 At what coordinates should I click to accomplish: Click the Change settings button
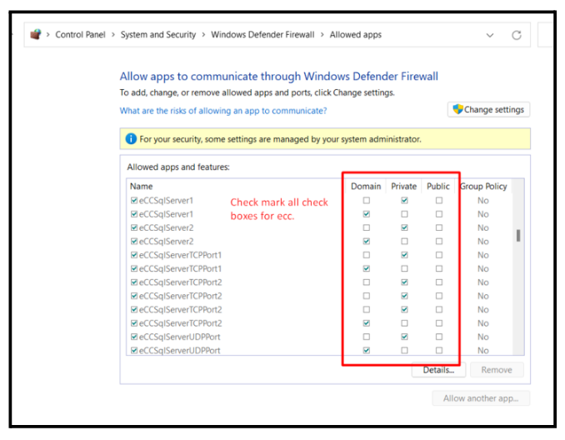[x=488, y=109]
